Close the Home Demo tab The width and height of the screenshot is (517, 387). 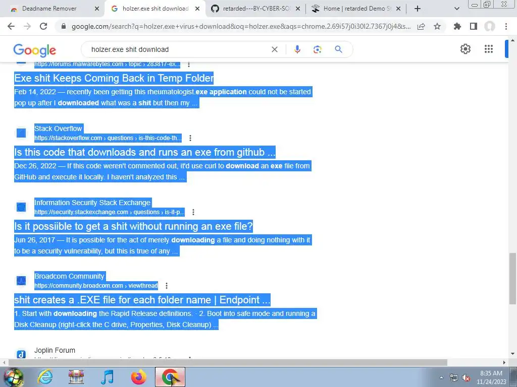pos(398,9)
